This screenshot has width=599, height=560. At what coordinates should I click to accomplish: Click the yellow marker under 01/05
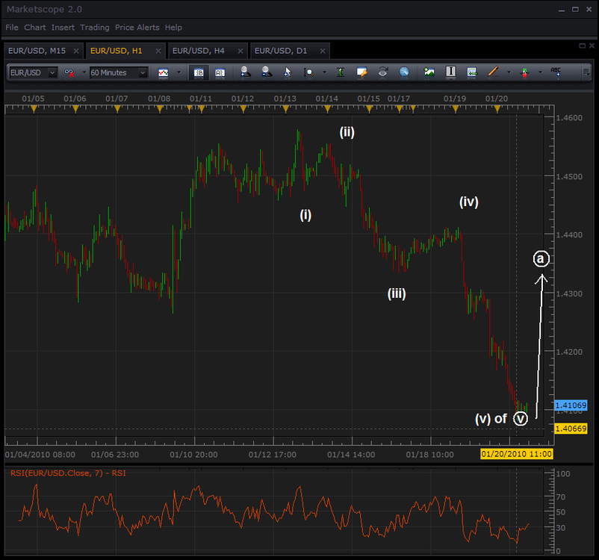pos(34,110)
